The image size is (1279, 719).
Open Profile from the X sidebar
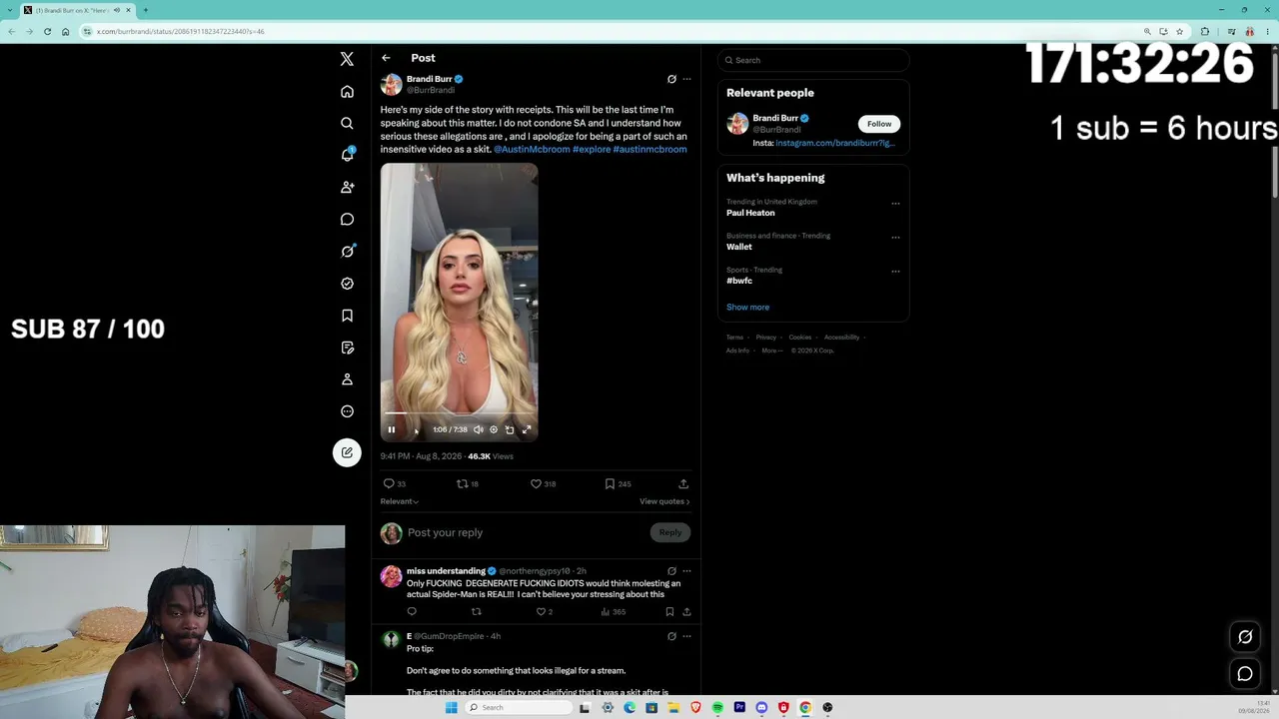pyautogui.click(x=347, y=379)
